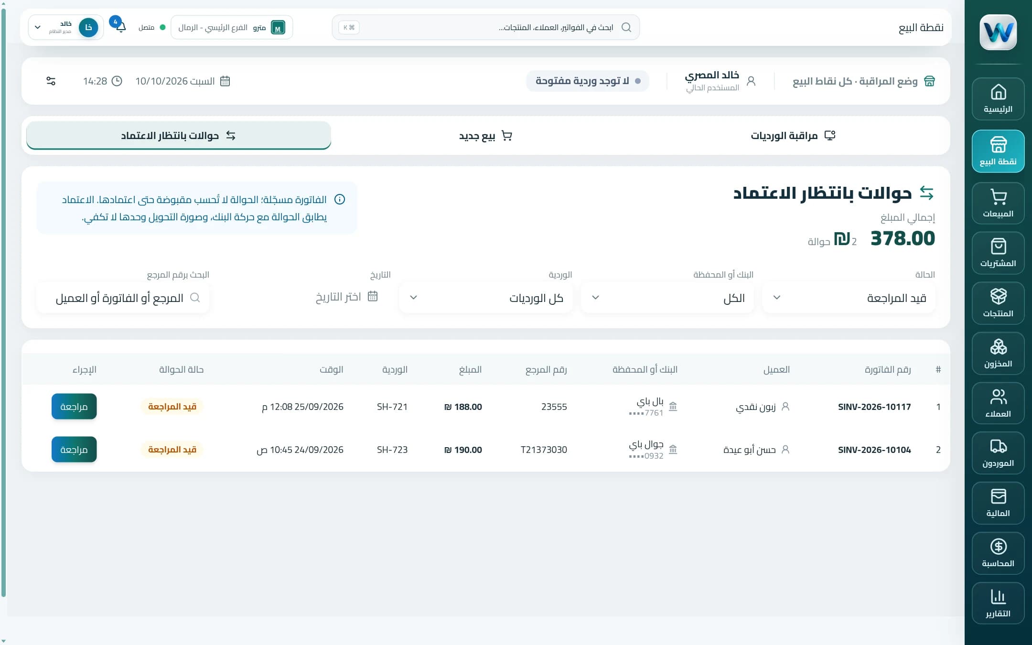Click the وضع المراقبة كل نقاط البيع label
Screen dimensions: 1032x645
[855, 81]
